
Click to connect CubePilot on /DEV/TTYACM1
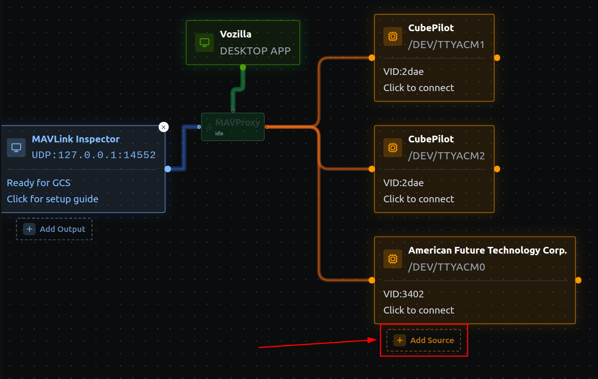[418, 88]
